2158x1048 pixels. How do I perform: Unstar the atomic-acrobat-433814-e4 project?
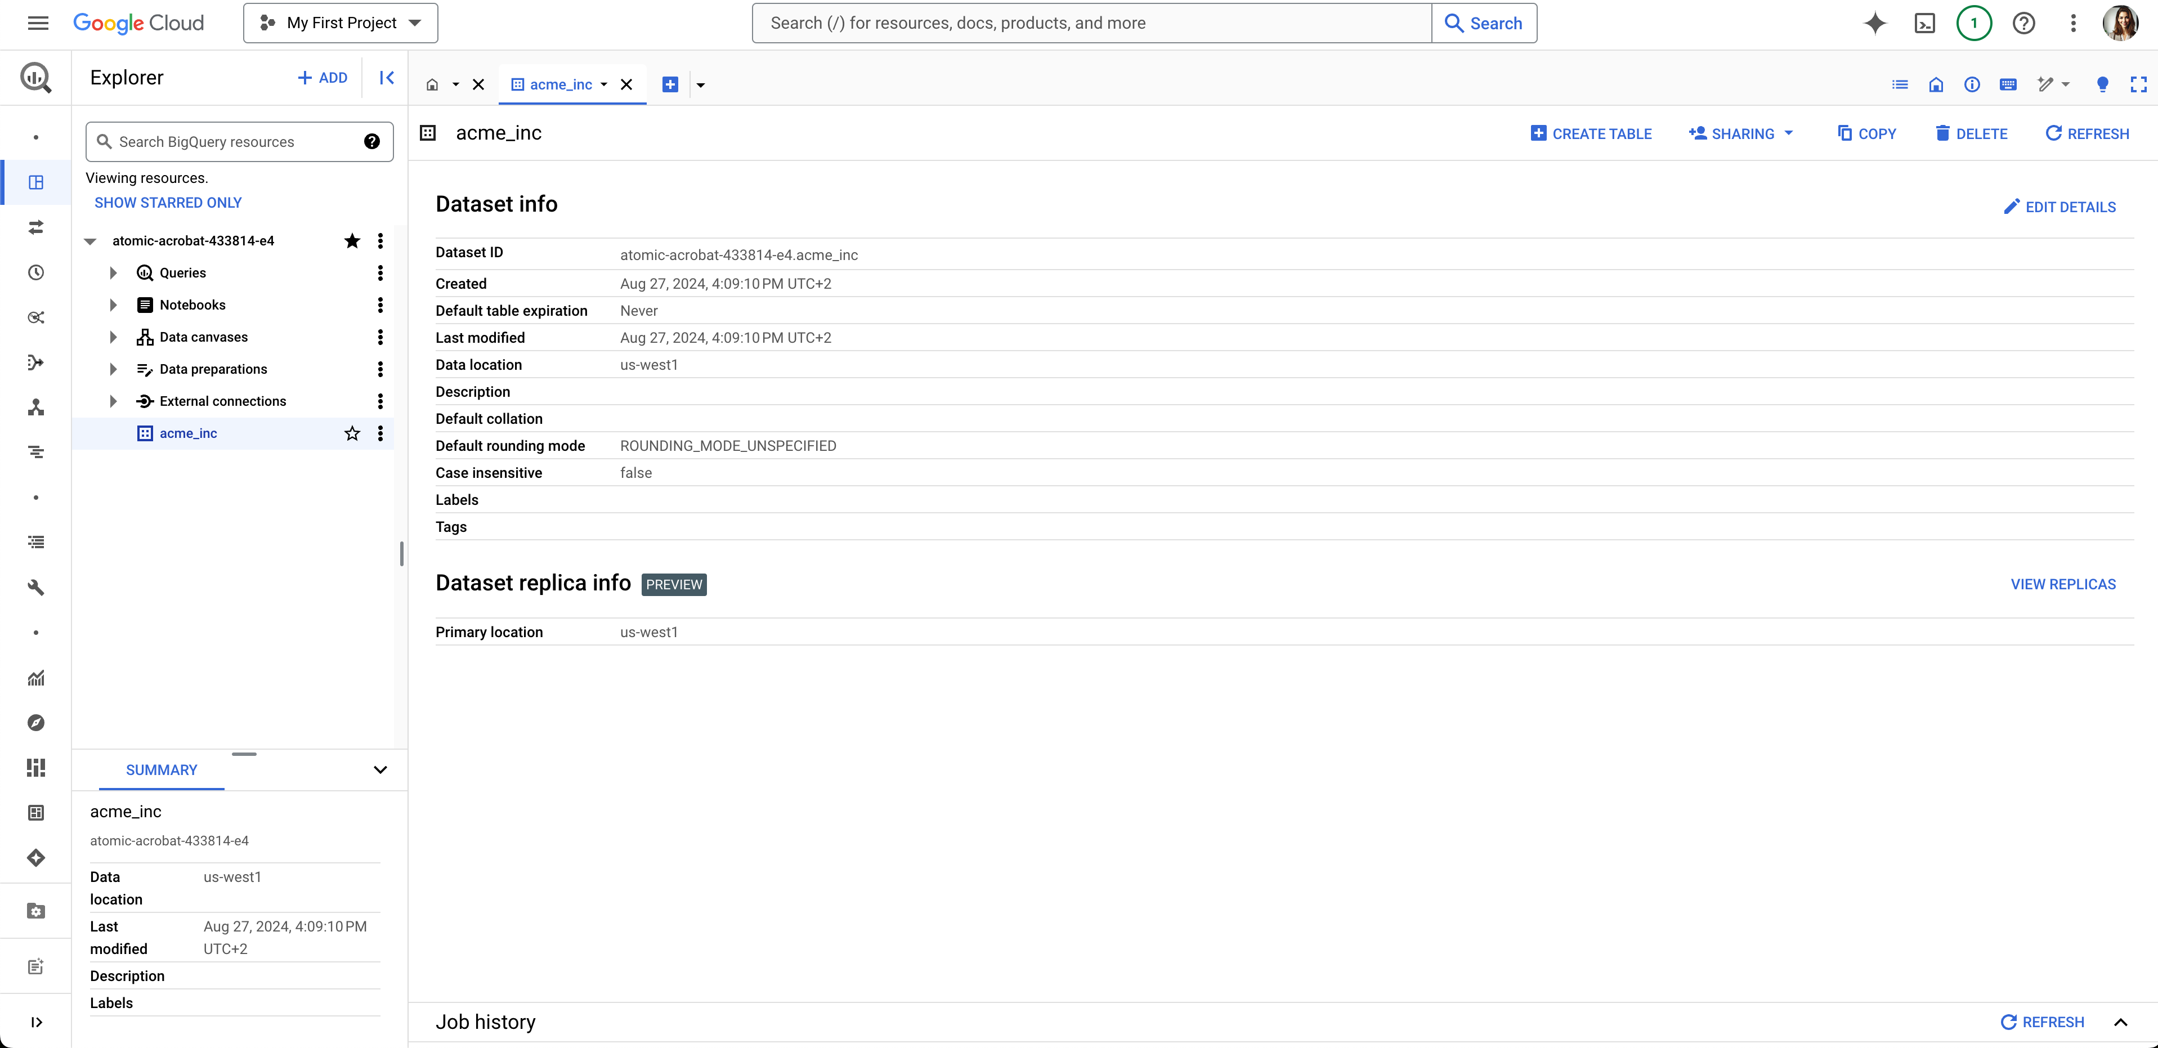pyautogui.click(x=352, y=241)
